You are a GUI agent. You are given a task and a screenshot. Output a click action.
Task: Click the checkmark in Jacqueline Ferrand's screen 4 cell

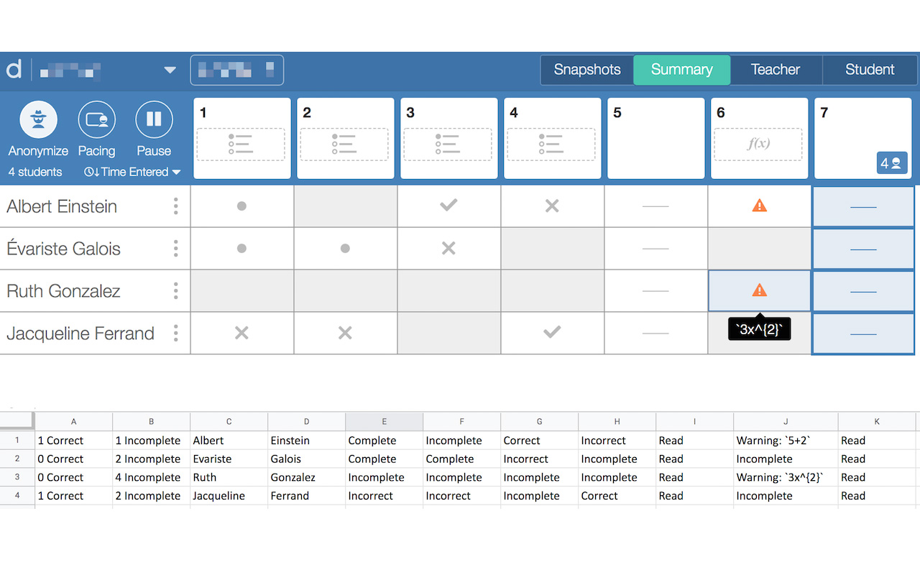click(x=552, y=333)
